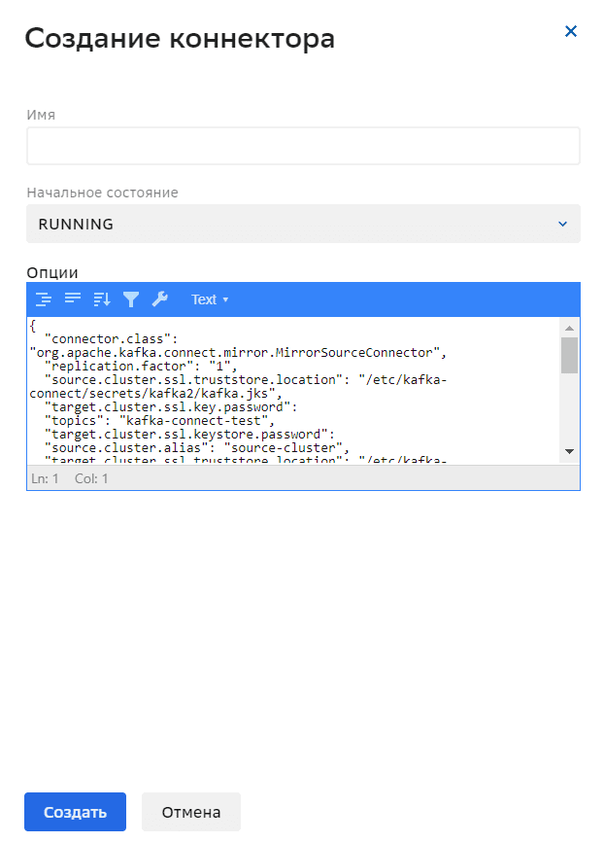Click the Compact JSON icon
The width and height of the screenshot is (604, 842).
point(73,299)
